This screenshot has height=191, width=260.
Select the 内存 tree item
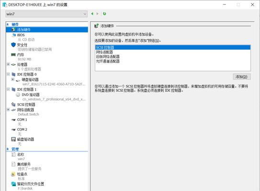[21, 54]
